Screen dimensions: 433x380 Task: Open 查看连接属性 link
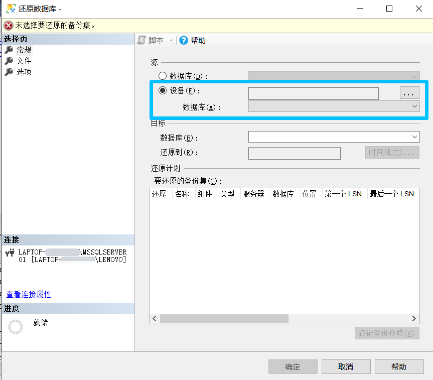tap(28, 295)
